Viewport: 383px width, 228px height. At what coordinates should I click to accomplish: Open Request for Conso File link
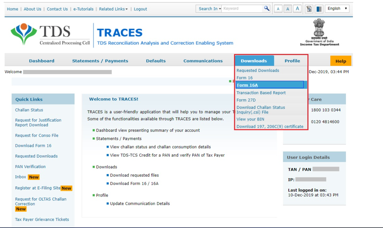37,136
